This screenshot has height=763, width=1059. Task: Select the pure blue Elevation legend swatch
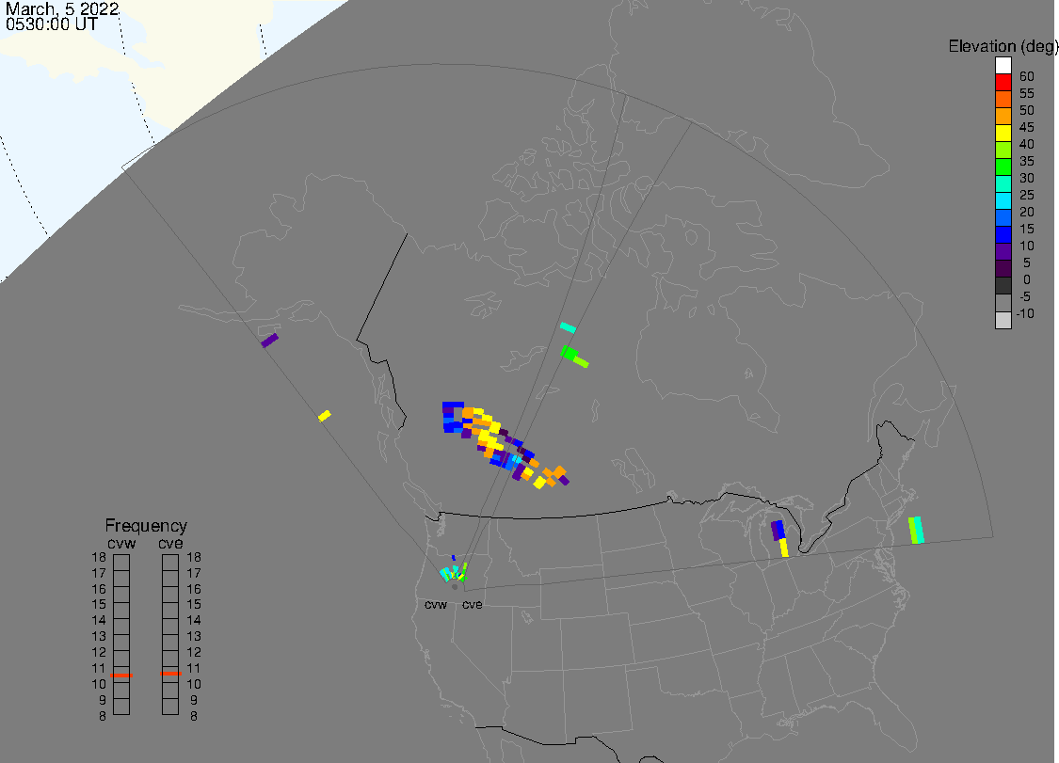[x=1003, y=234]
